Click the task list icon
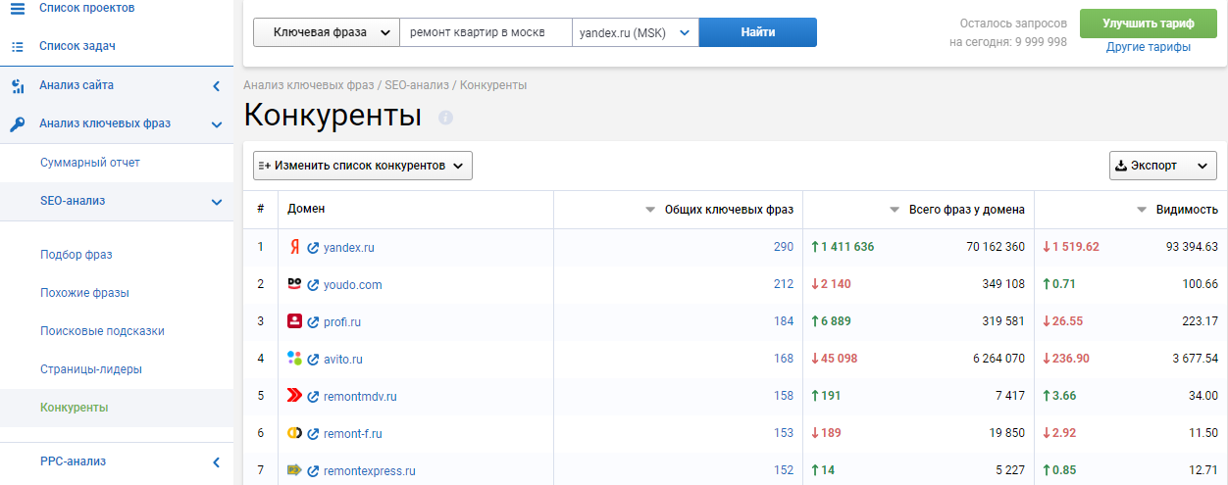Screen dimensions: 1228x485 [18, 46]
